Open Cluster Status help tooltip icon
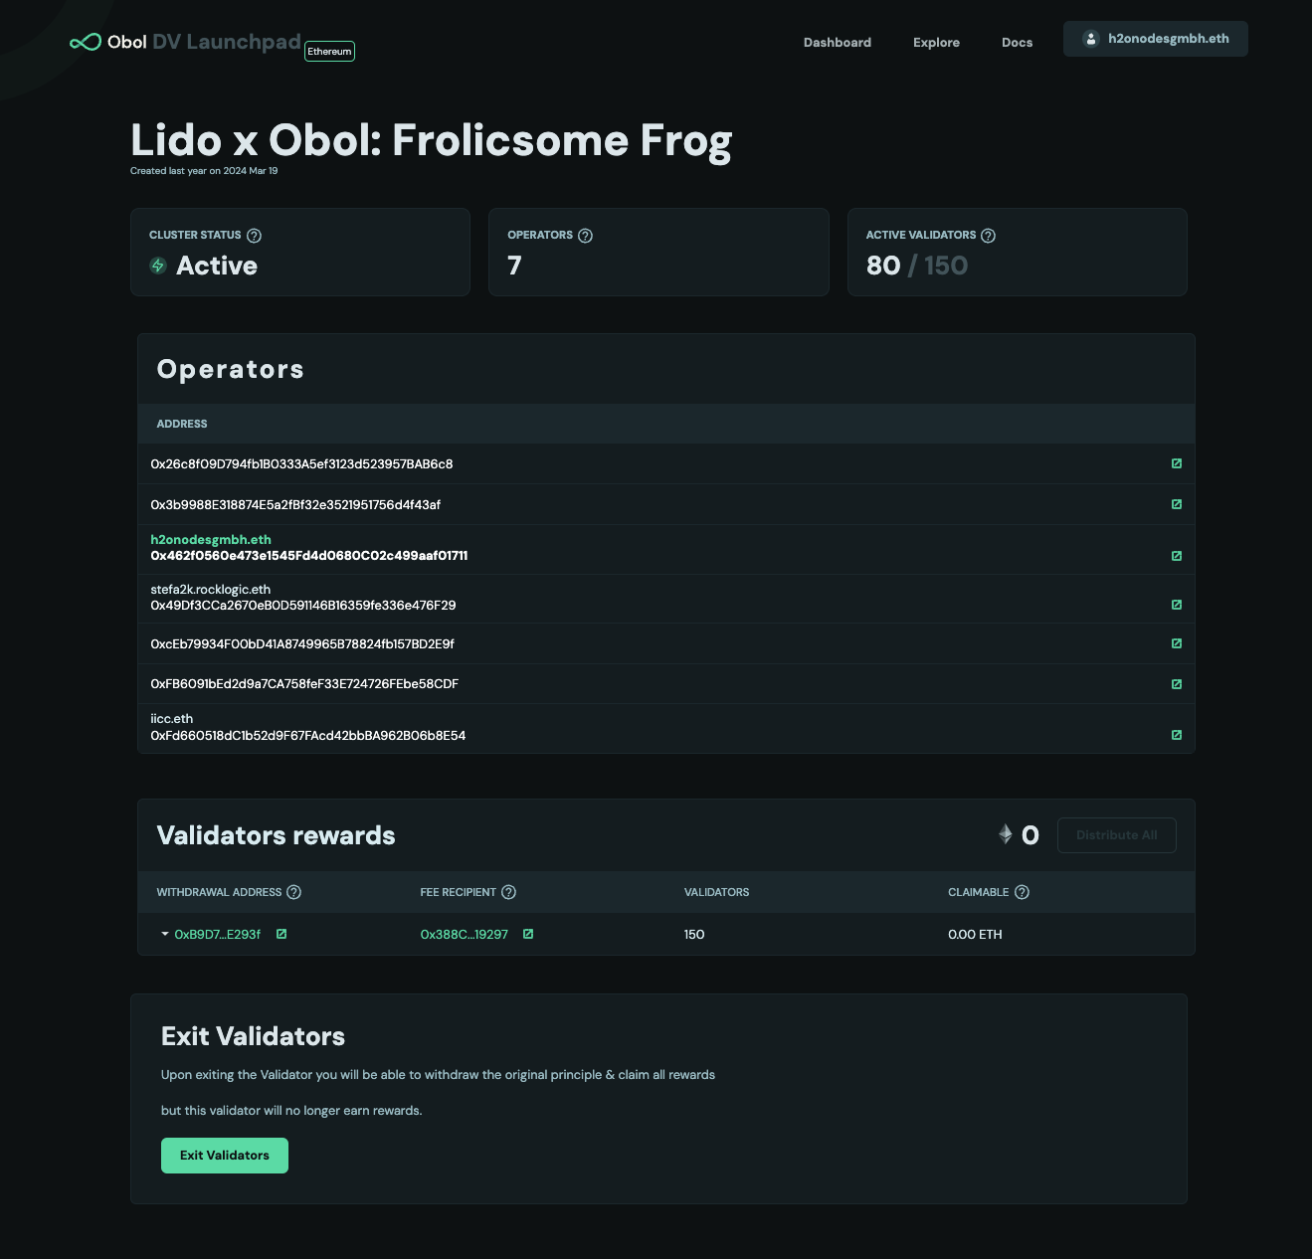This screenshot has height=1259, width=1312. 254,236
